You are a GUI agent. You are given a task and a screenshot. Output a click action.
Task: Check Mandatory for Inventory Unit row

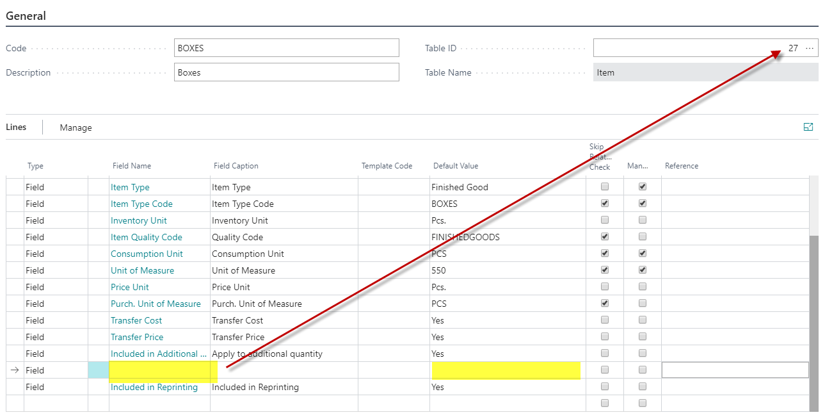[x=643, y=220]
